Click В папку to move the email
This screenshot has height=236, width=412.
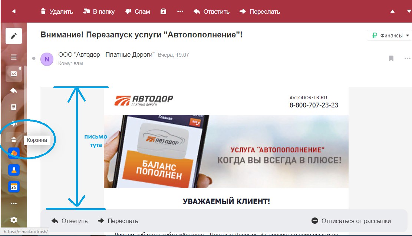click(x=99, y=11)
